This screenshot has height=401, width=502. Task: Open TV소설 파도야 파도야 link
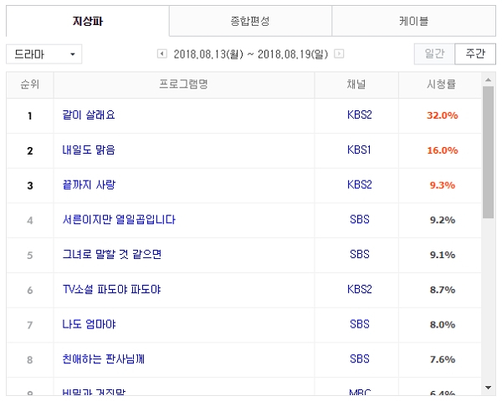[111, 290]
